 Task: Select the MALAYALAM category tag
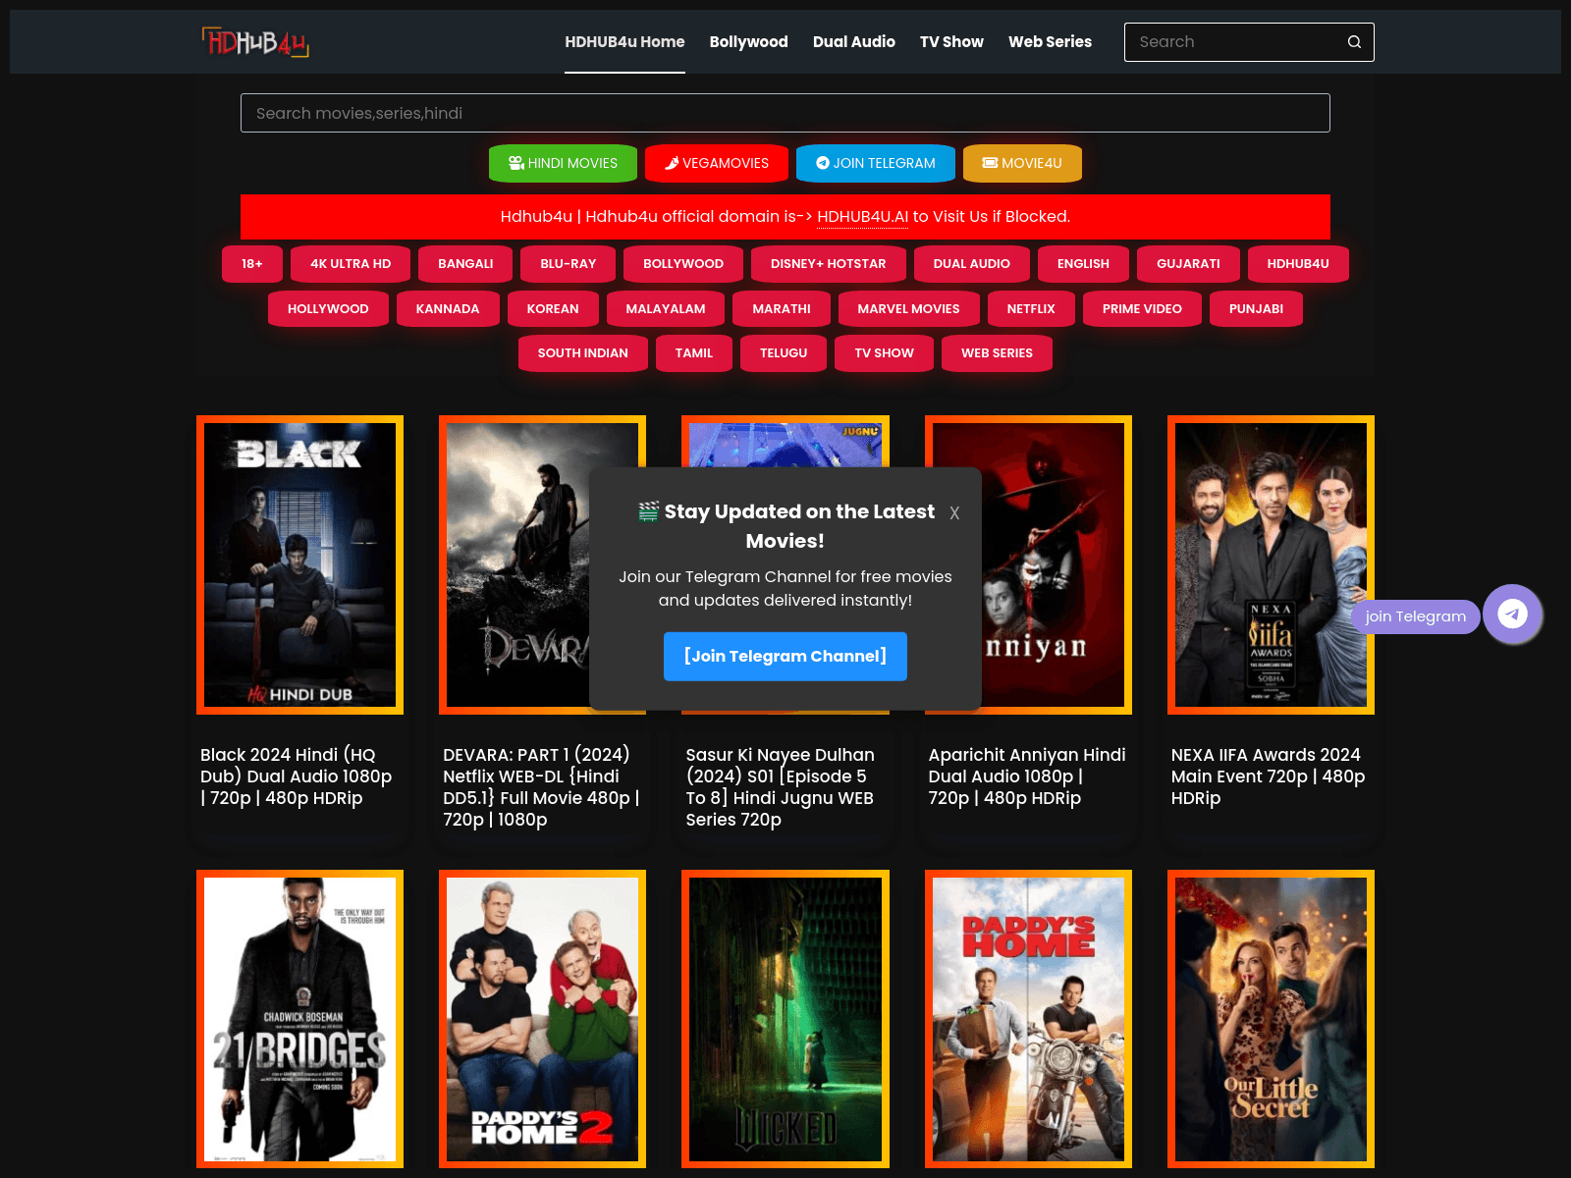click(x=666, y=309)
